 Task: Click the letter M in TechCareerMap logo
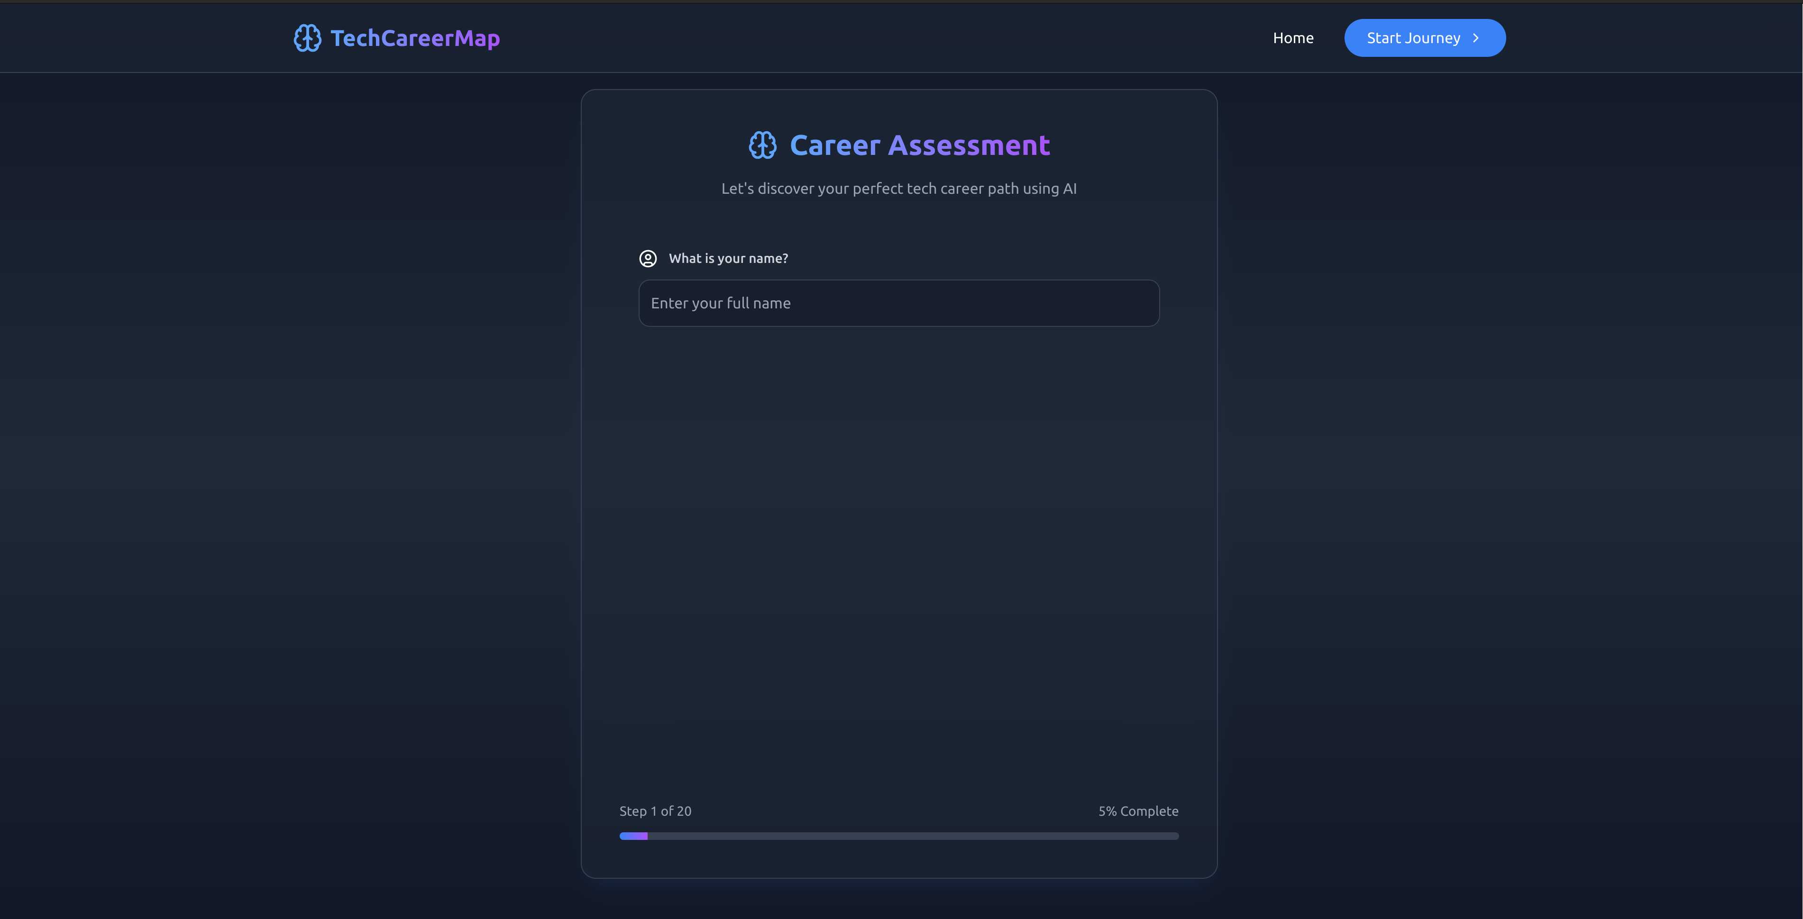coord(464,38)
